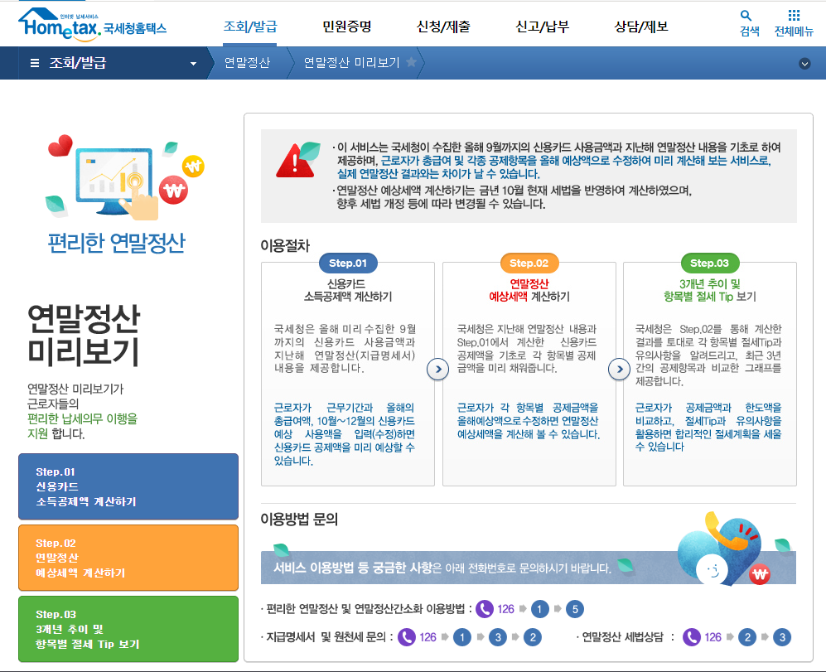This screenshot has width=826, height=672.
Task: Click the phone icon beside 연말정산 세법상담
Action: point(692,637)
